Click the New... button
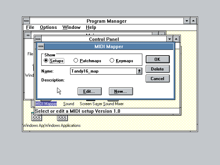 tap(121, 91)
